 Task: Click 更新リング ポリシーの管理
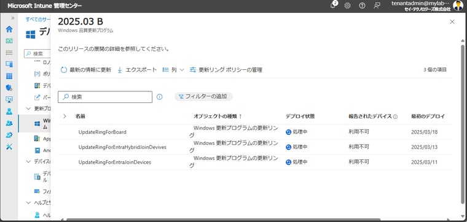point(226,70)
